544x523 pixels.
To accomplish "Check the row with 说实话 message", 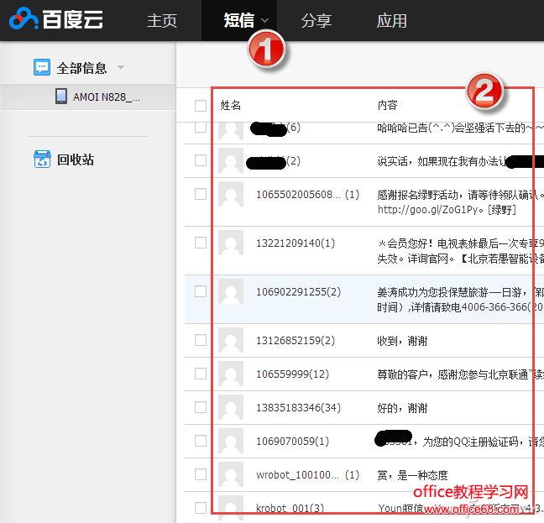I will 201,160.
